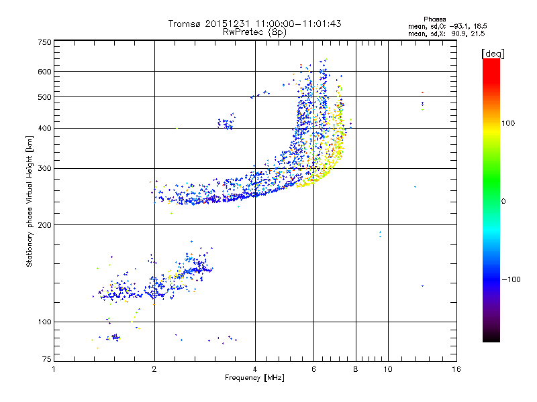Viewport: 537px width, 402px height.
Task: Click x-axis tick label '10'
Action: click(388, 369)
